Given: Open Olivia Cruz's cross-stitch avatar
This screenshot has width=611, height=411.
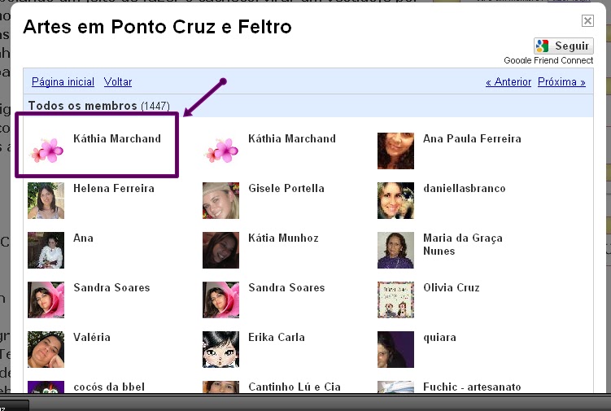Looking at the screenshot, I should click(x=395, y=300).
